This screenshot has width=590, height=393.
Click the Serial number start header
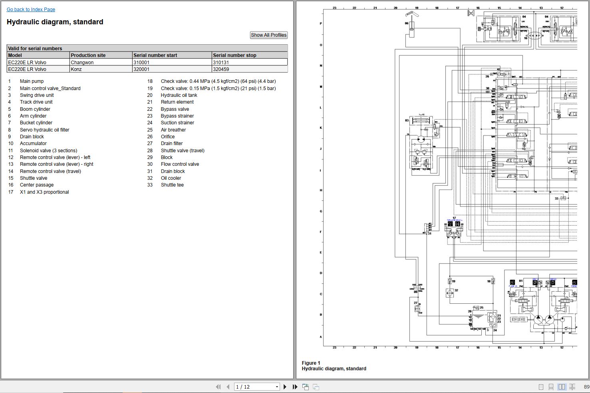pos(172,55)
